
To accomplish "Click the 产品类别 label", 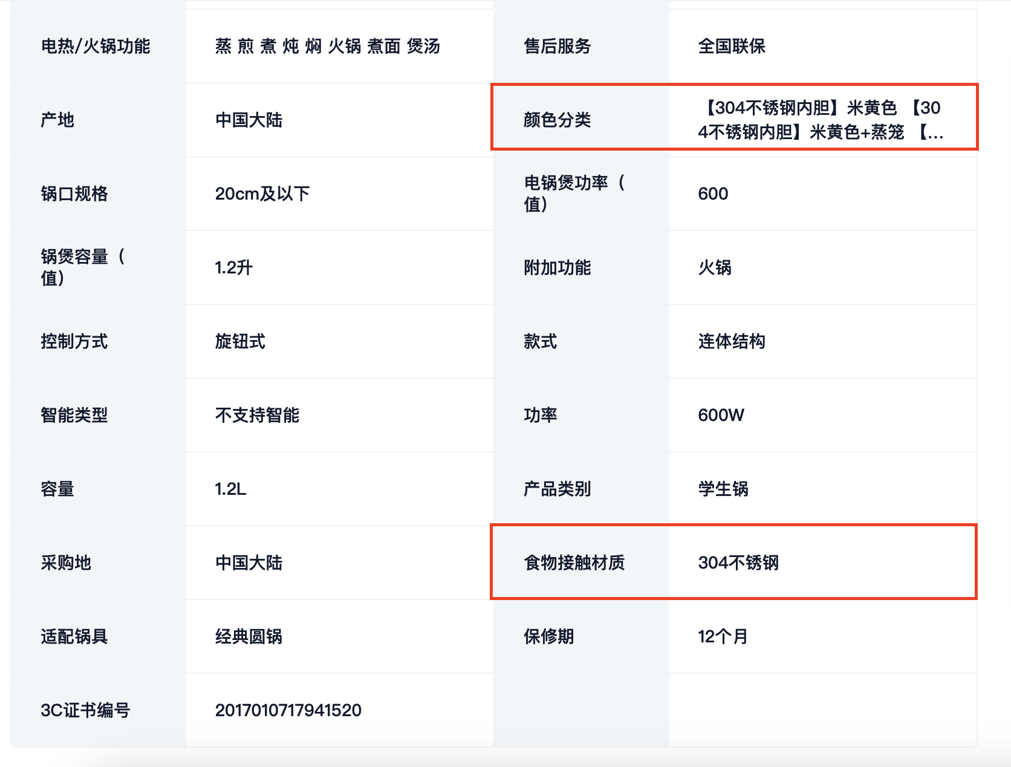I will pyautogui.click(x=557, y=489).
